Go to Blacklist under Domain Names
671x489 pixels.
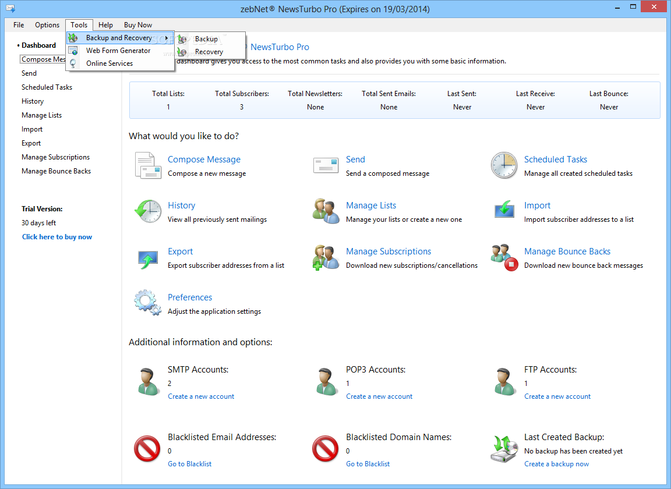pos(368,464)
